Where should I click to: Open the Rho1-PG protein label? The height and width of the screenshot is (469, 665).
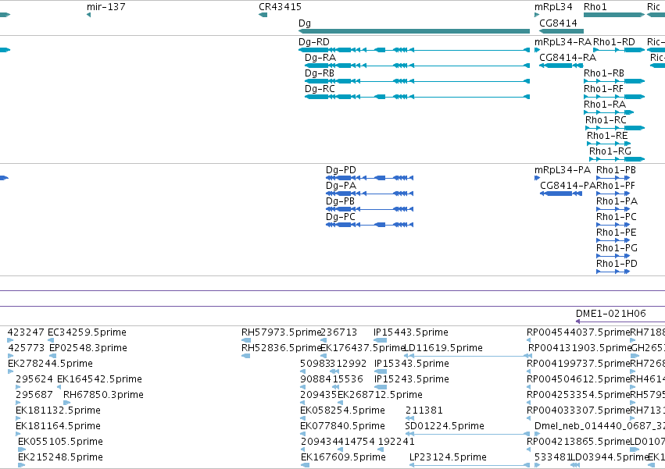pyautogui.click(x=617, y=249)
